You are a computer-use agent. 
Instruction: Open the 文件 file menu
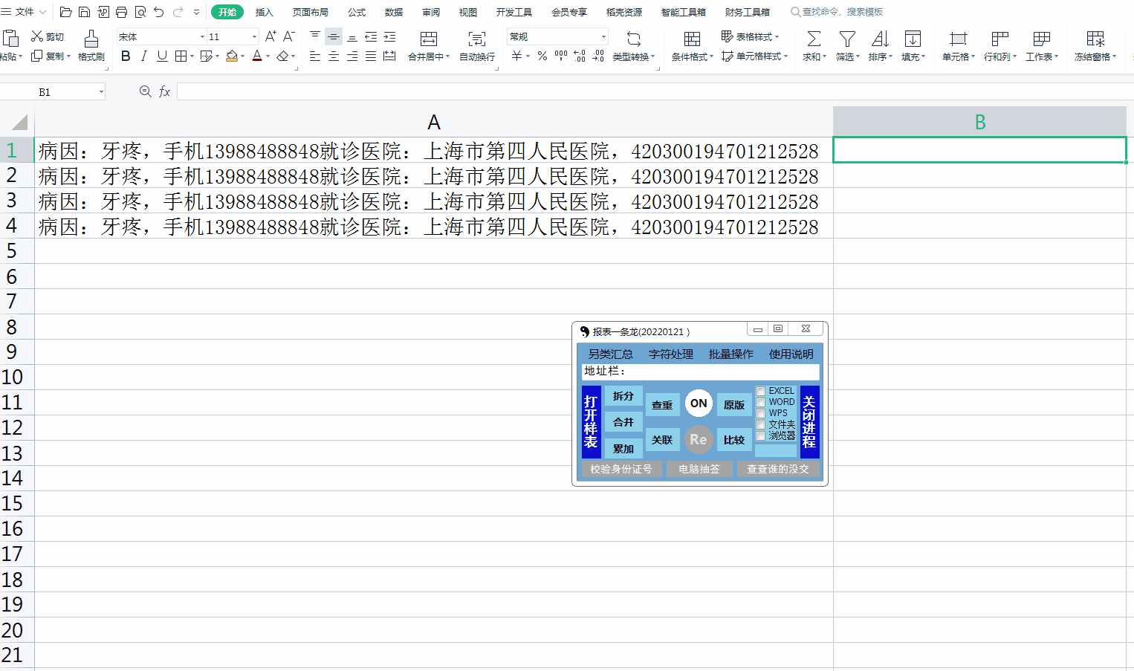[x=24, y=12]
